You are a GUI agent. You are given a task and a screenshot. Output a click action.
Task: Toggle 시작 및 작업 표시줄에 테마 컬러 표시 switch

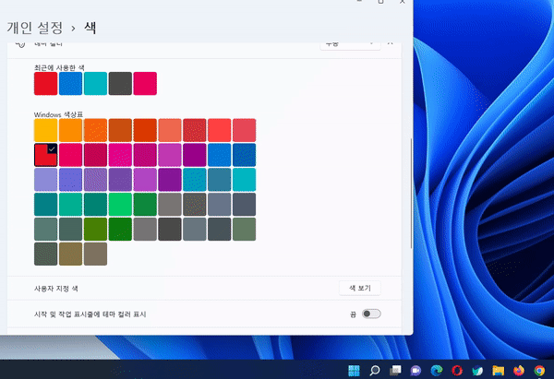point(371,314)
